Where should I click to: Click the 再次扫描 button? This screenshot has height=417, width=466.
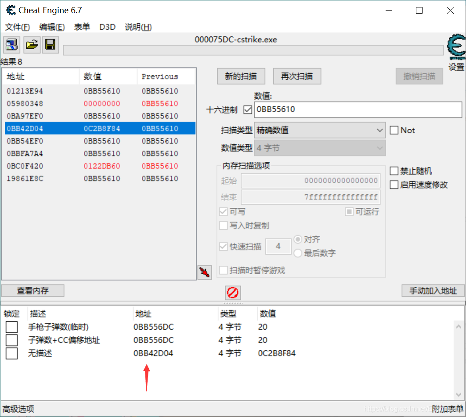[x=297, y=76]
